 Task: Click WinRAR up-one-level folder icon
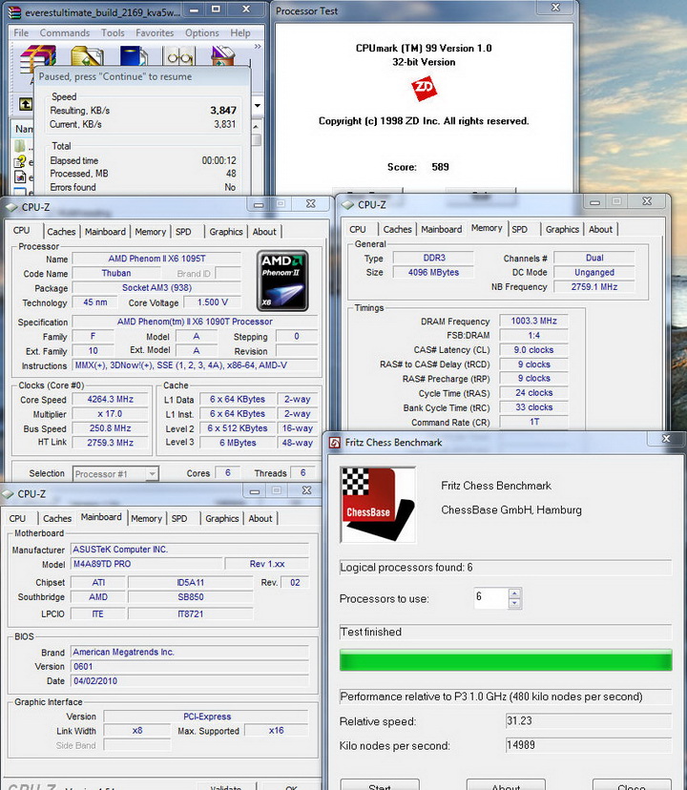(x=25, y=104)
